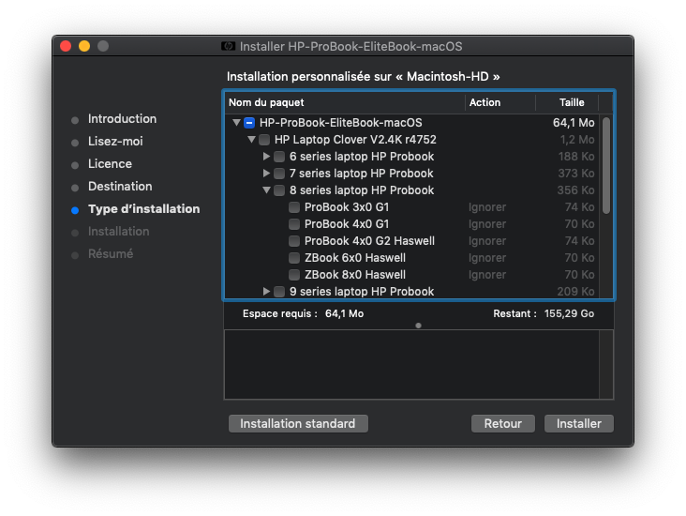Enable the ProBook 4x0 G2 Haswell checkbox
Screen dimensions: 686x516
point(294,241)
